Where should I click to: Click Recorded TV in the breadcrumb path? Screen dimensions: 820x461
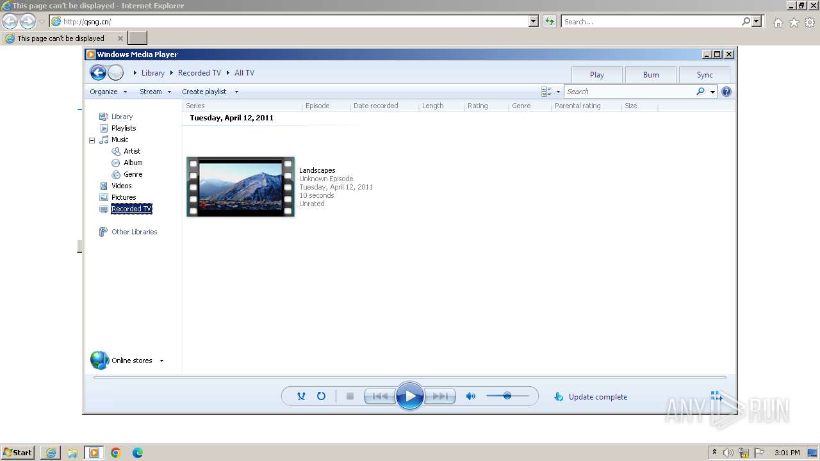[199, 73]
